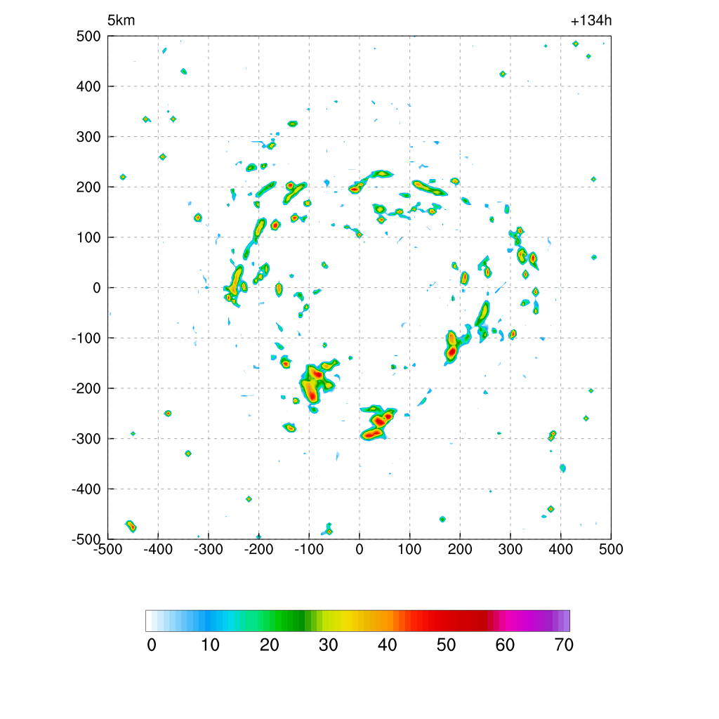Select y-axis tick label 200
719x719 pixels.
(x=88, y=187)
